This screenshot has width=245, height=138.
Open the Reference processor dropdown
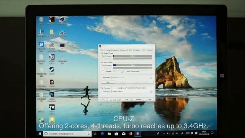point(132,91)
